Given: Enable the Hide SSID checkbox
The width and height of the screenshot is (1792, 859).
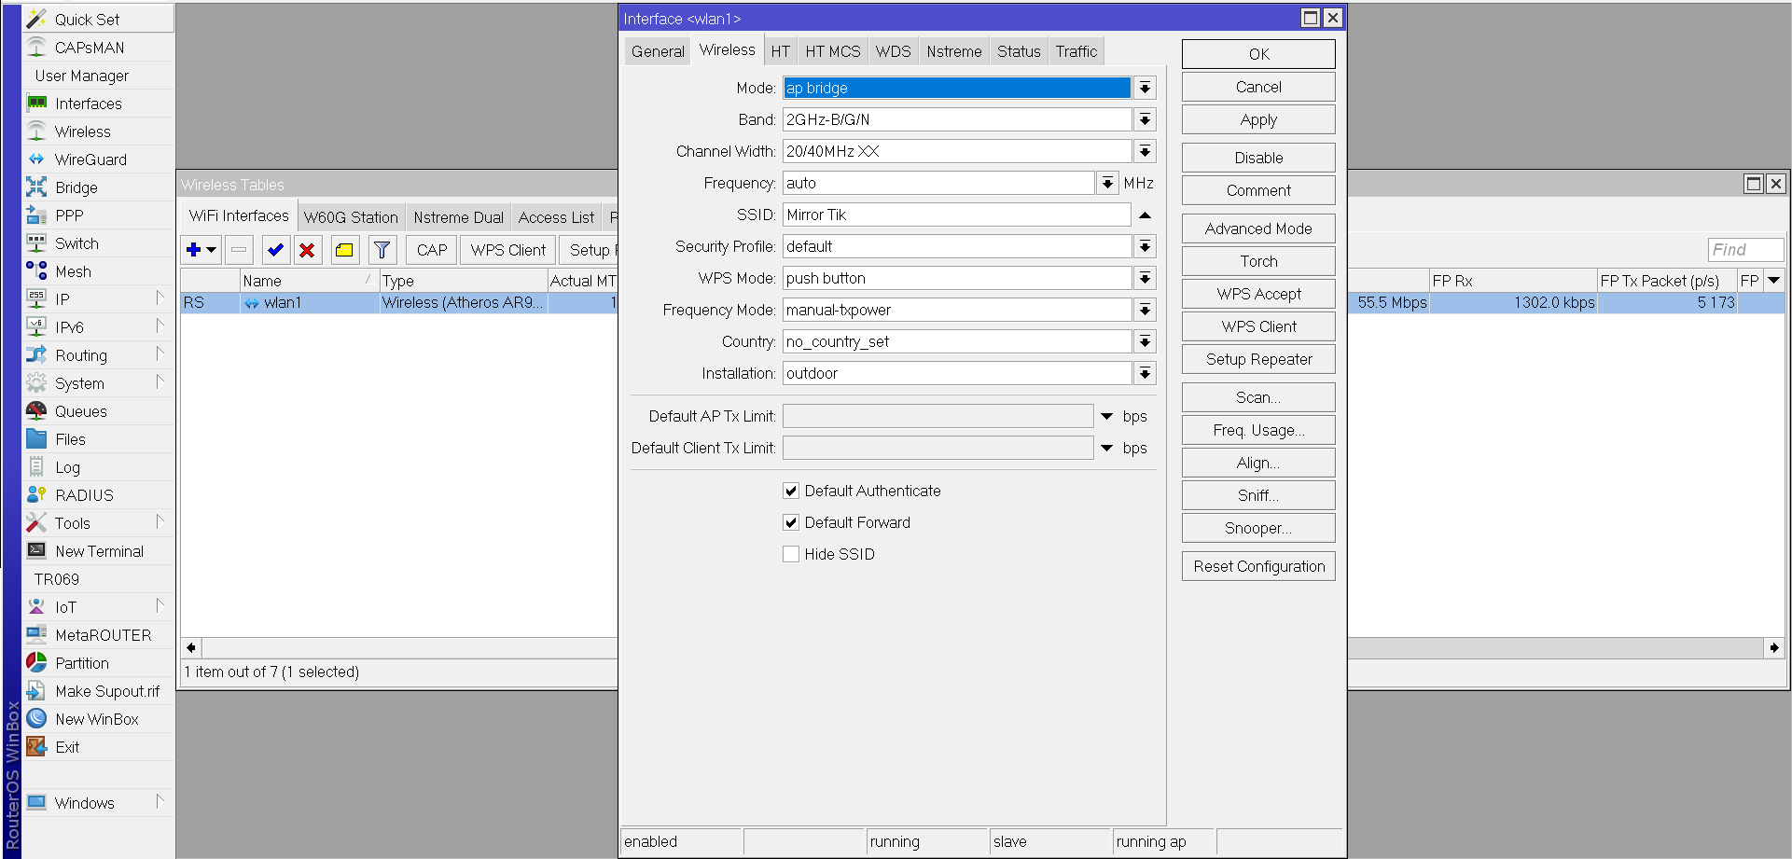Looking at the screenshot, I should [x=791, y=554].
